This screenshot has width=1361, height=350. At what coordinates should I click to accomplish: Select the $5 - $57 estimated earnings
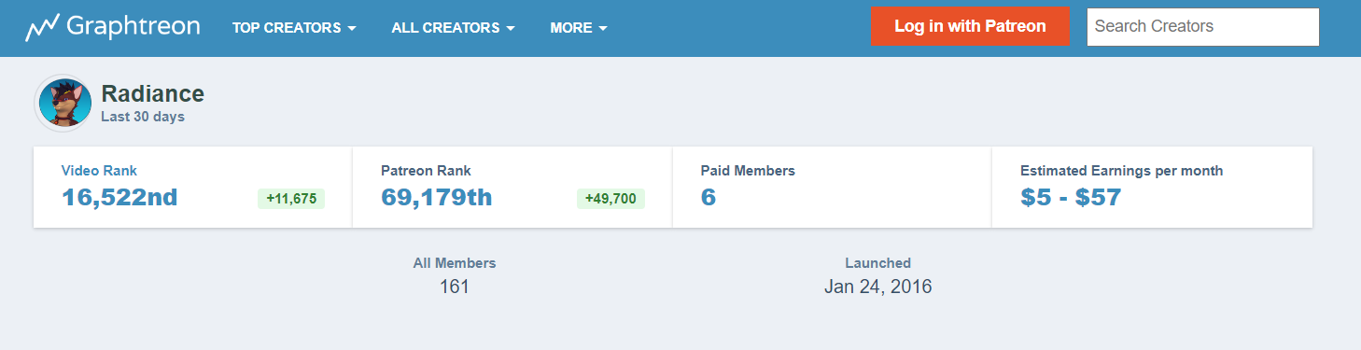(1071, 197)
